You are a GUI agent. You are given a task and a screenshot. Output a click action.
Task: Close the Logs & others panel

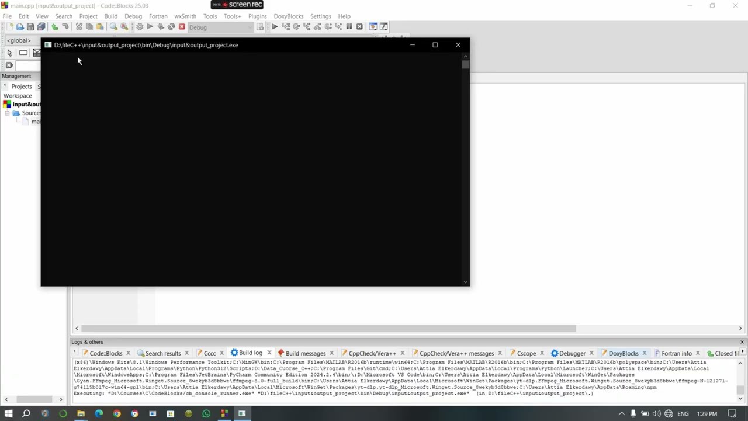click(x=742, y=342)
